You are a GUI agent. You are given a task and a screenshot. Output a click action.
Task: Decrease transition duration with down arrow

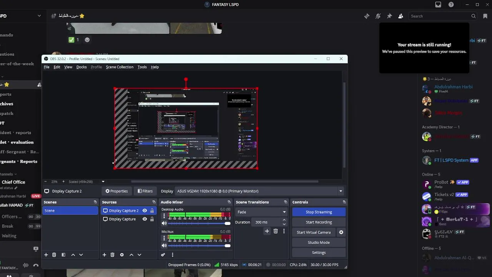click(284, 224)
